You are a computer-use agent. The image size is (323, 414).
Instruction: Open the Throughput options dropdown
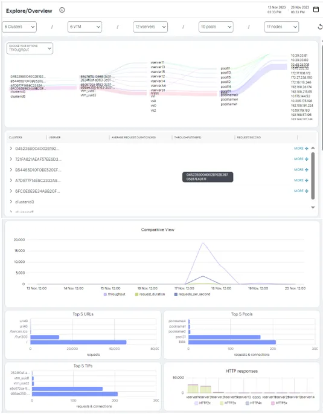tap(30, 48)
